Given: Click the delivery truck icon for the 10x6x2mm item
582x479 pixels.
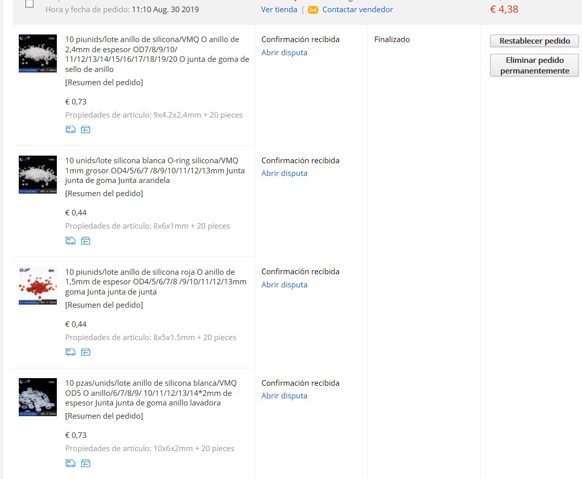Looking at the screenshot, I should 71,463.
